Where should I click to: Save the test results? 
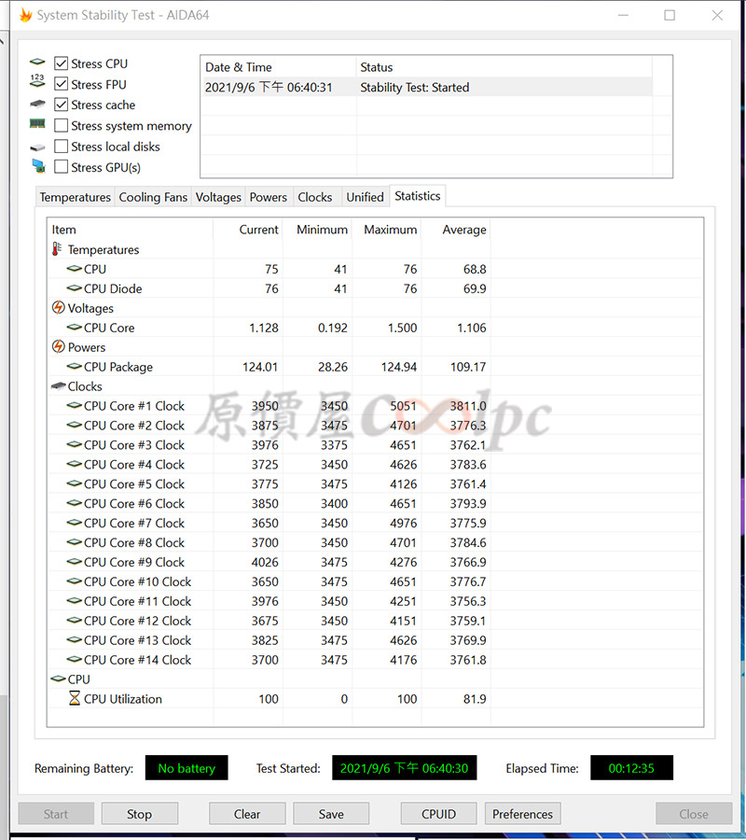pos(331,814)
